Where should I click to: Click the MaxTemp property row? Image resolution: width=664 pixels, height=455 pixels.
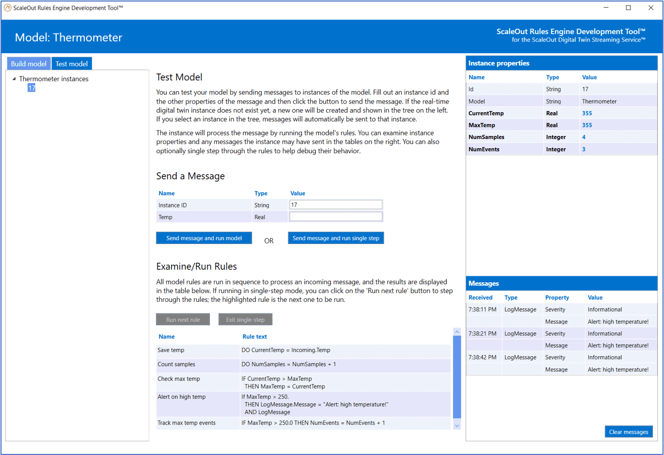point(561,125)
